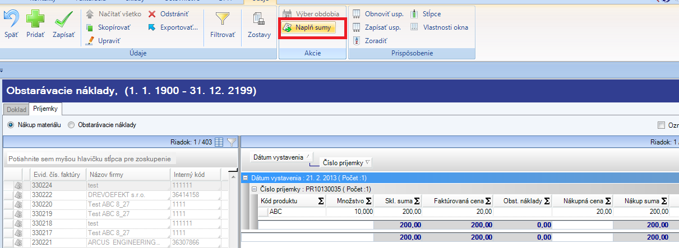Select the Obstarávacie náklady radio button
Screen dimensions: 679x248
pyautogui.click(x=71, y=125)
